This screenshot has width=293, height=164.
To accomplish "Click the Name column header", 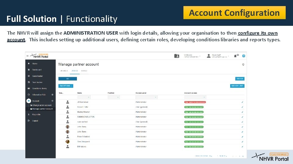I will (x=79, y=93).
